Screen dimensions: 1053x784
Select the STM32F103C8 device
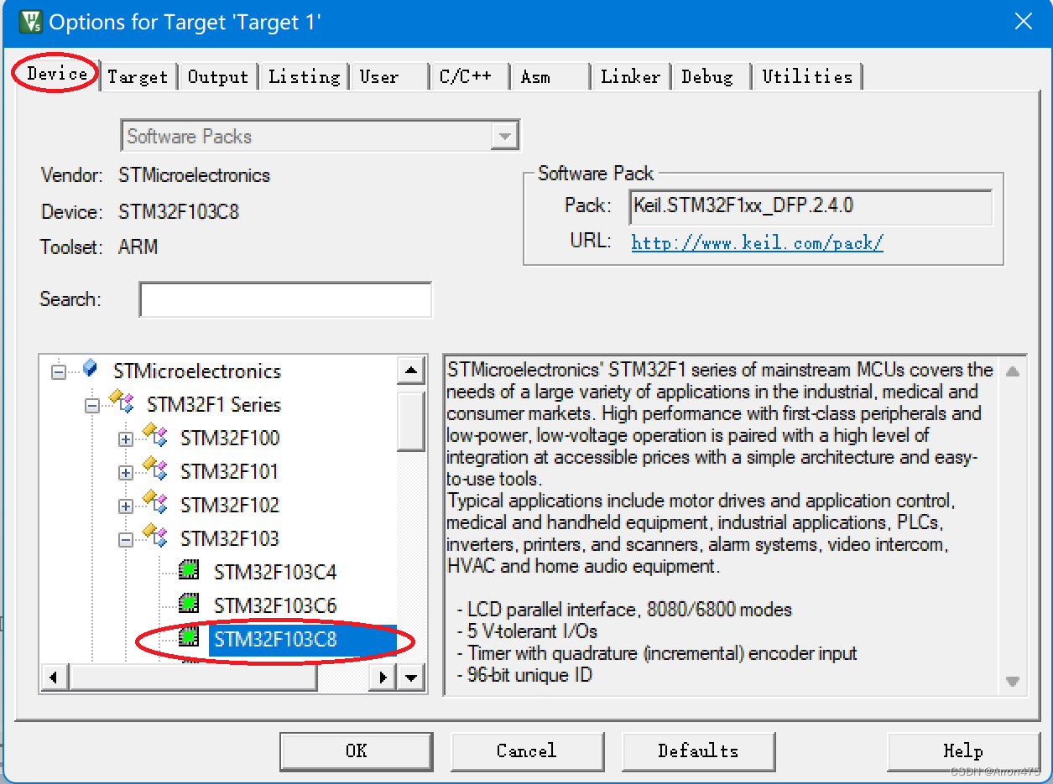coord(302,640)
